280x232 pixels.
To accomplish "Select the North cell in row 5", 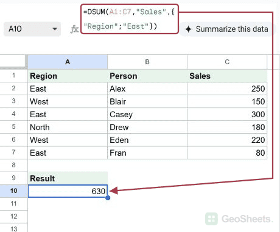I will [68, 127].
